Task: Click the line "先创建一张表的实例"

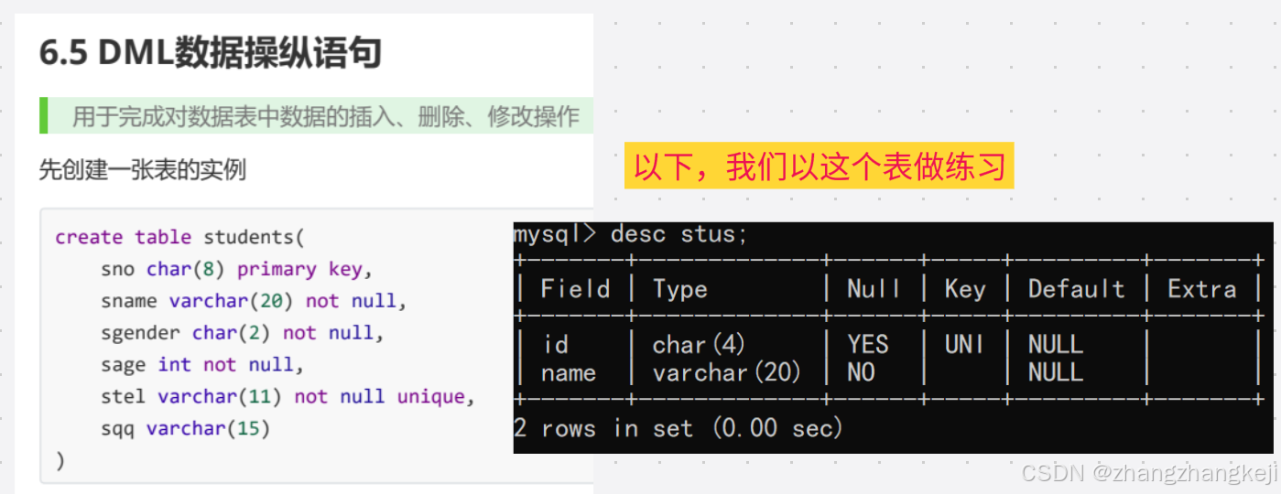Action: 142,169
